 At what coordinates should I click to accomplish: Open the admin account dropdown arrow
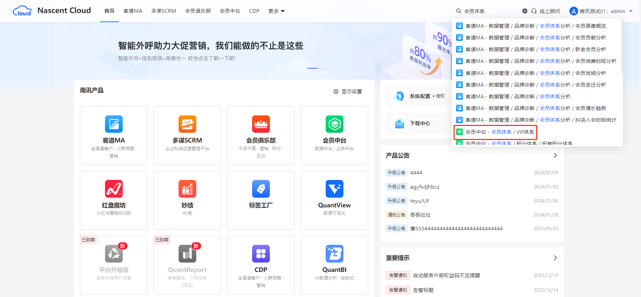[x=631, y=11]
